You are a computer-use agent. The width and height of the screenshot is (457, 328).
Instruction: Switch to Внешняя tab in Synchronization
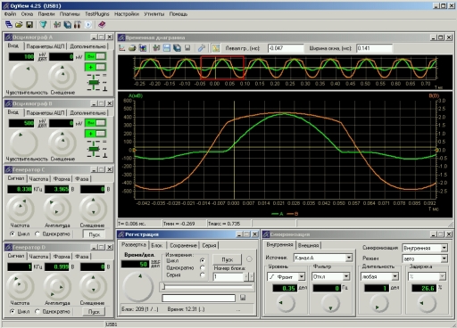coord(308,245)
